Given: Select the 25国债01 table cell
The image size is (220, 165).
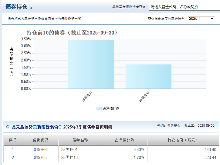Looking at the screenshot, I should click(80, 150).
